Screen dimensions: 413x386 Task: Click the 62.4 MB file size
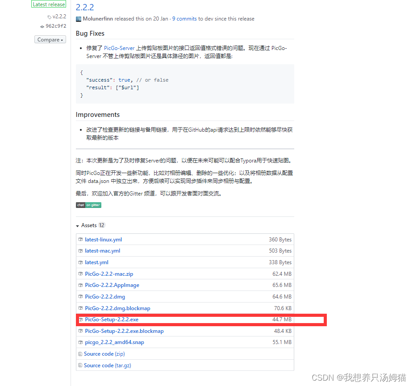[282, 274]
